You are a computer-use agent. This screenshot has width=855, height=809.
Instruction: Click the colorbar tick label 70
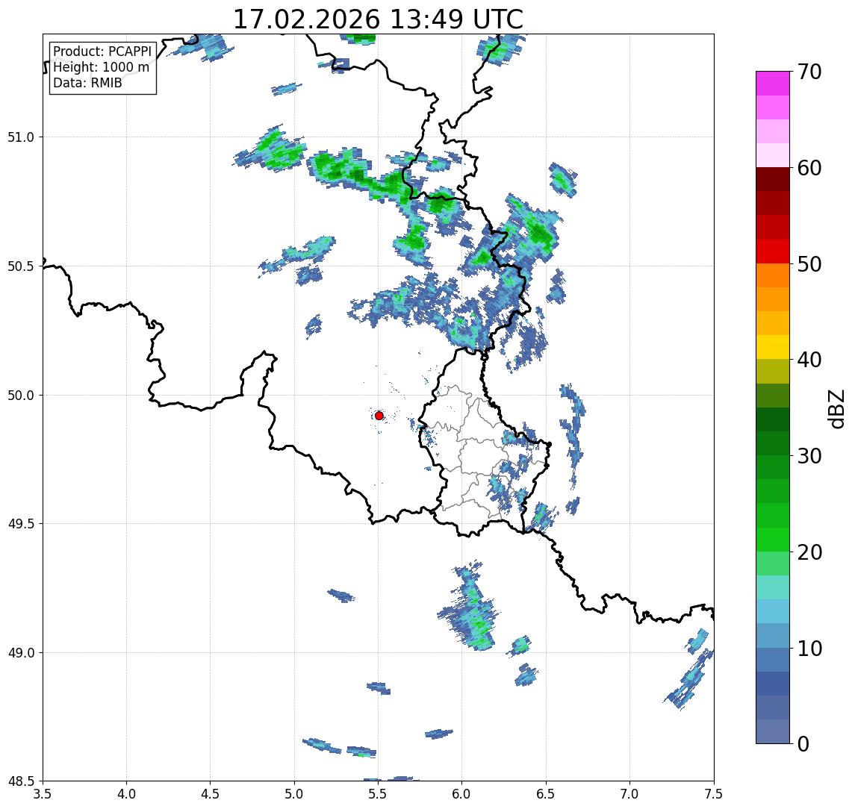[809, 72]
